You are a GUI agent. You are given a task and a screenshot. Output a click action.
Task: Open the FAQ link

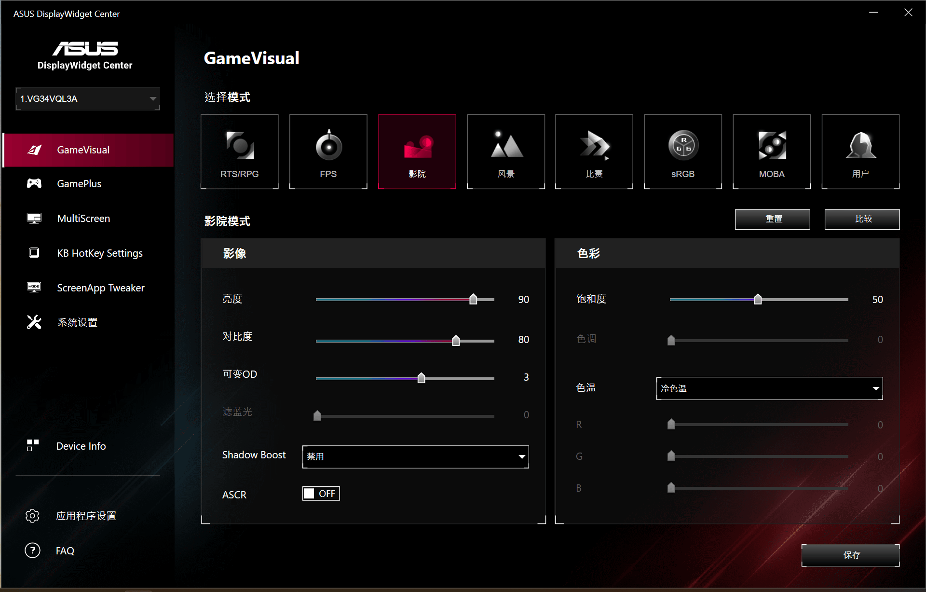(65, 551)
